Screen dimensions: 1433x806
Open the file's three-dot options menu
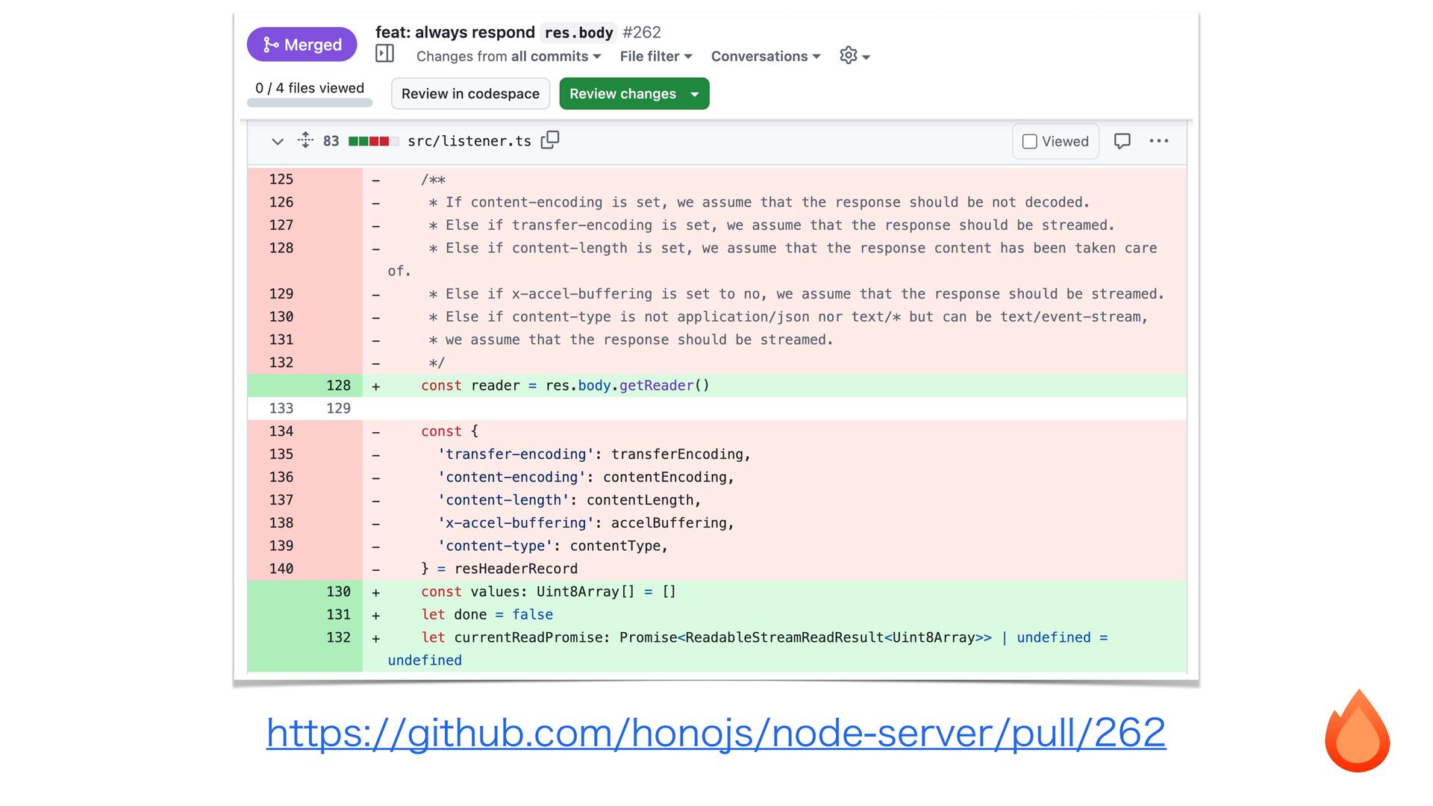click(1158, 141)
